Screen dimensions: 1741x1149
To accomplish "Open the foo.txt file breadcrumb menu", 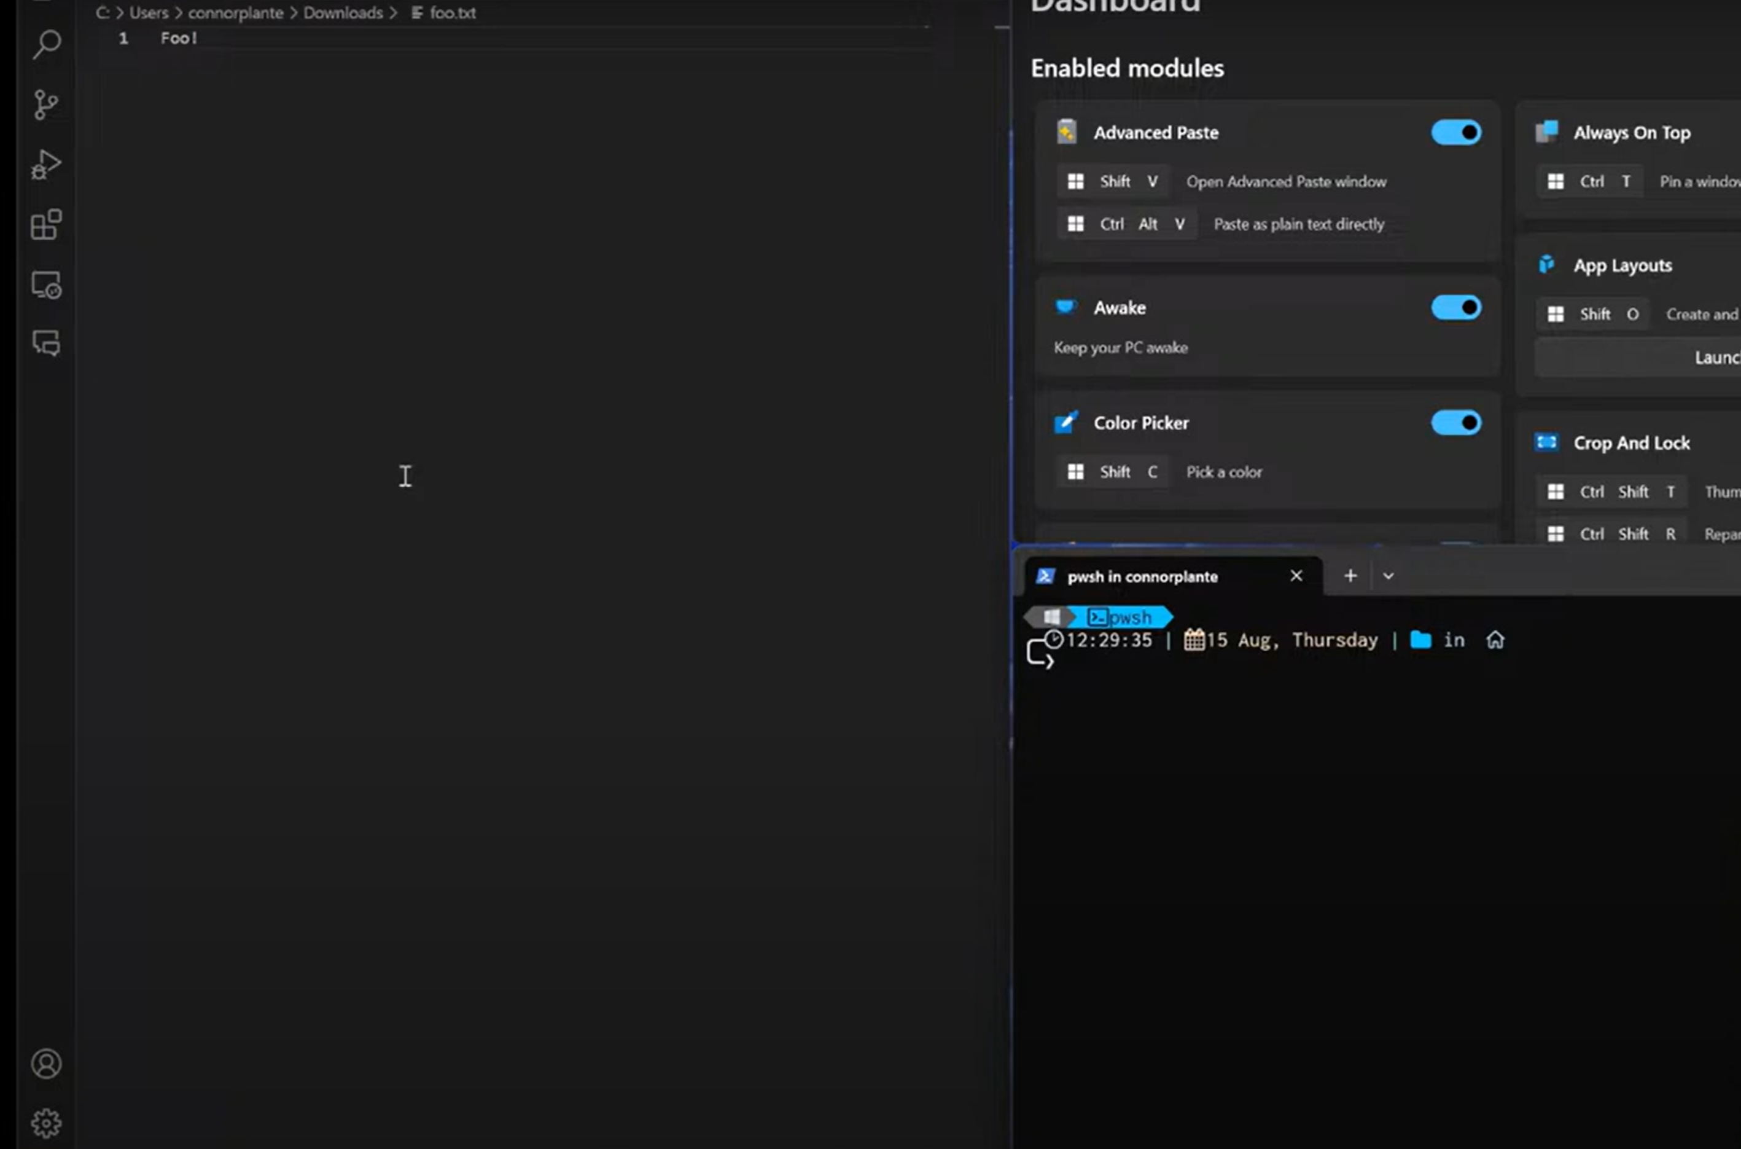I will tap(451, 12).
